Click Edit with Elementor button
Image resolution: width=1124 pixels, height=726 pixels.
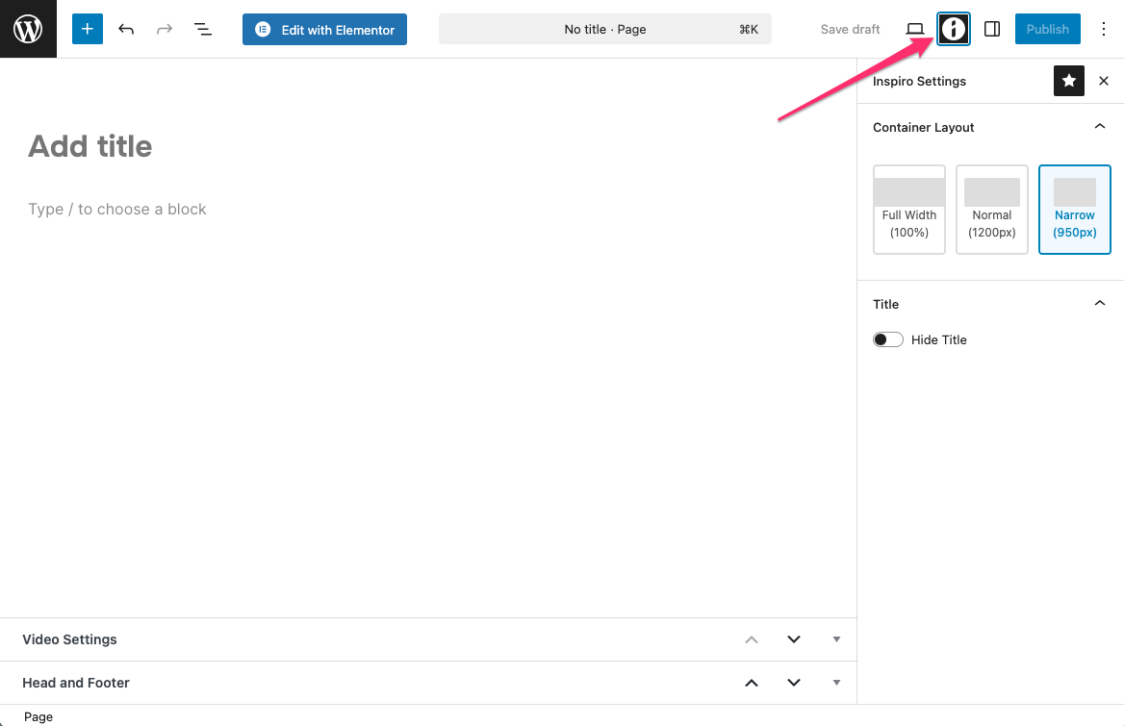click(x=324, y=29)
